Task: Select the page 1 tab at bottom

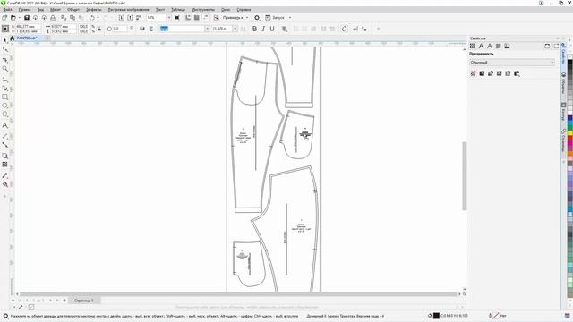Action: tap(84, 301)
